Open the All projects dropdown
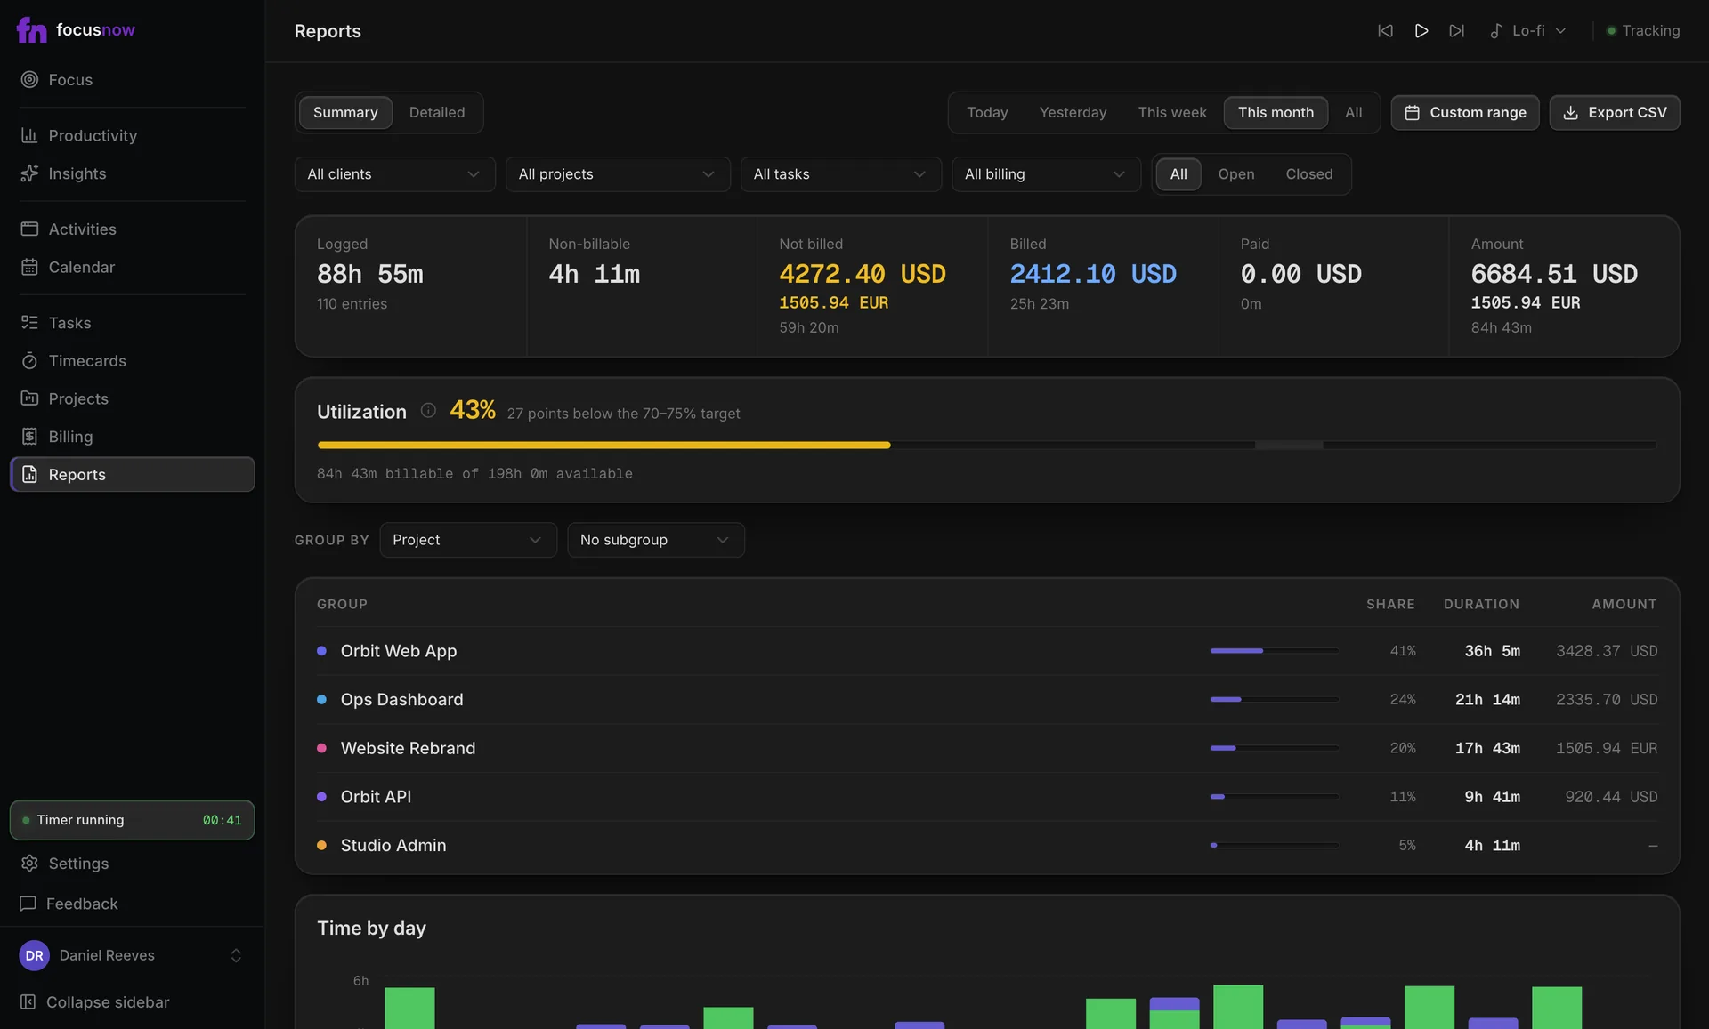Screen dimensions: 1709x1029 coord(618,173)
